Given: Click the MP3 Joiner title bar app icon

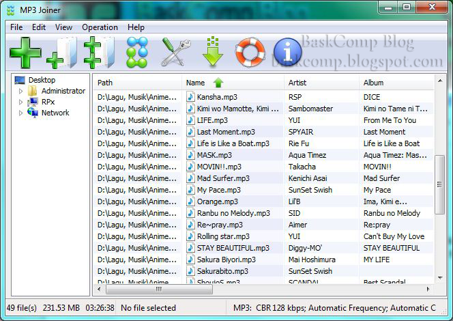Looking at the screenshot, I should 11,10.
